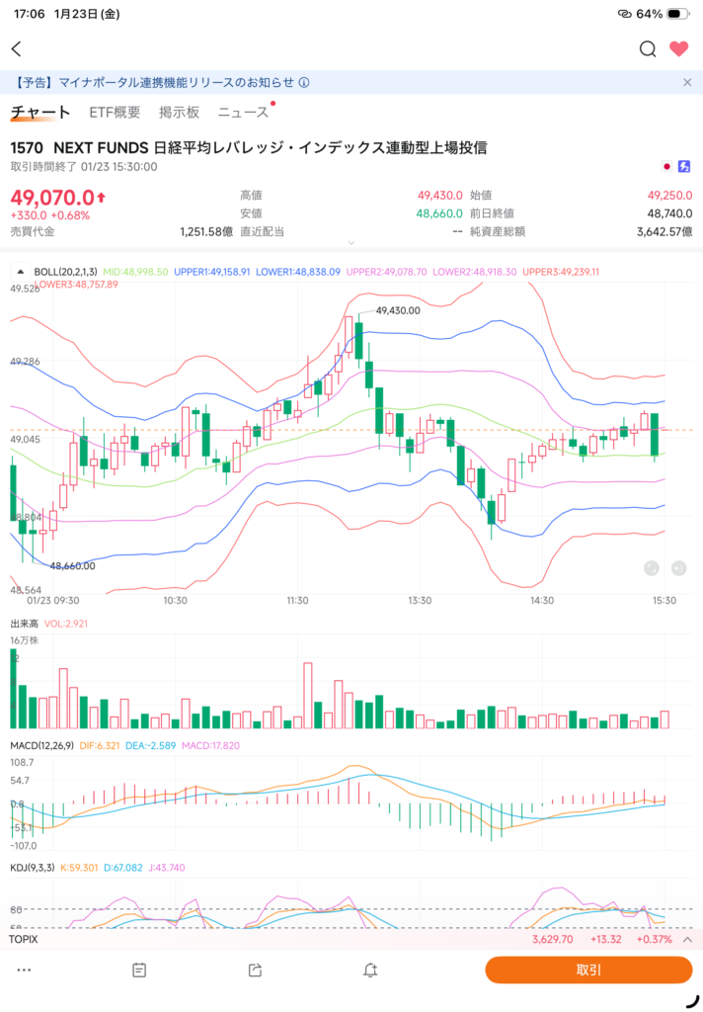Tap the notes clipboard icon
The height and width of the screenshot is (1012, 703).
(139, 970)
